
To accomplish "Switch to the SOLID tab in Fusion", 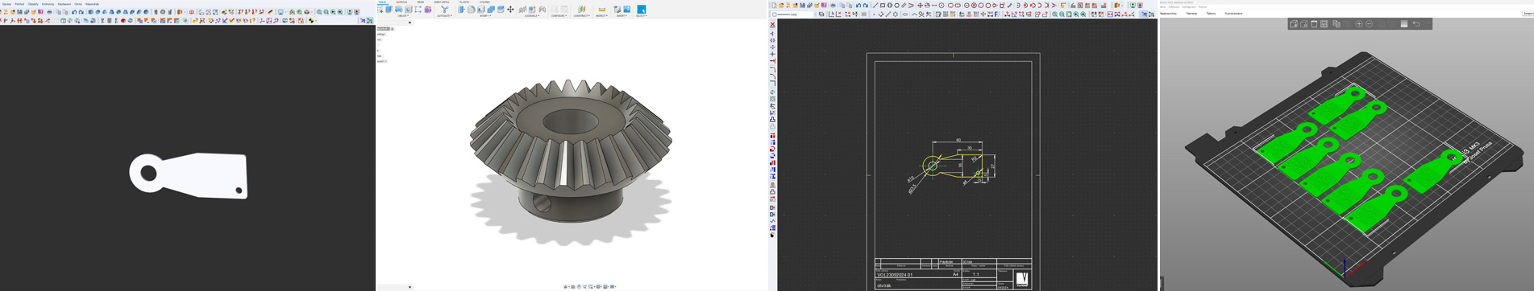I will click(383, 2).
